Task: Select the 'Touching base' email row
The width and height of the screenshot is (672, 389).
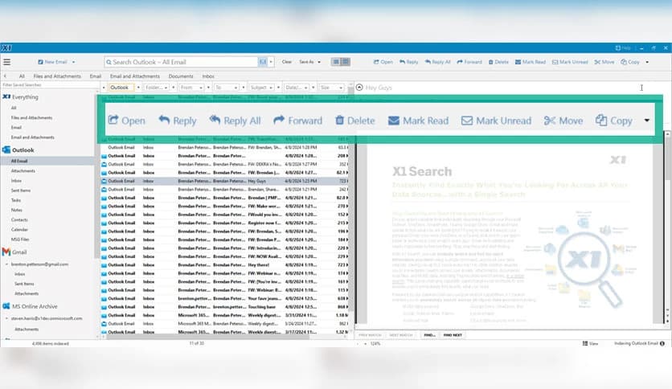Action: [x=224, y=307]
